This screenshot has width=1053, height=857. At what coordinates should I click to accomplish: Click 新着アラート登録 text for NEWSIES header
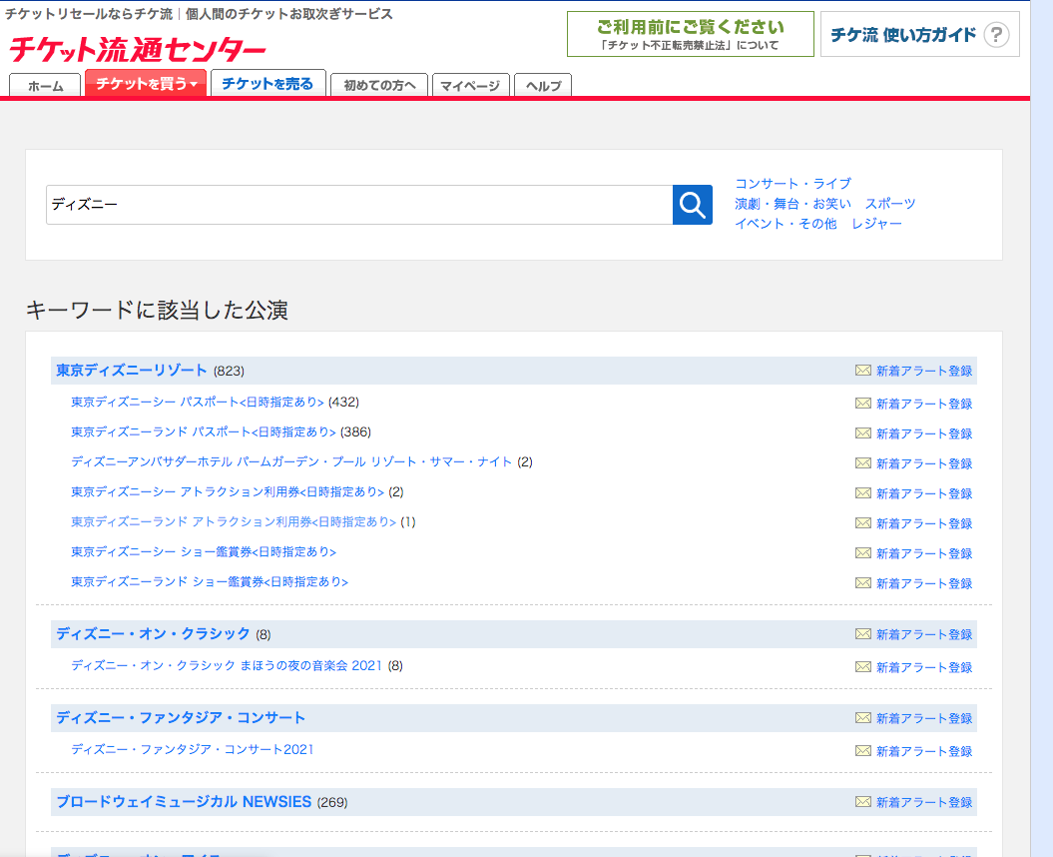pyautogui.click(x=924, y=802)
